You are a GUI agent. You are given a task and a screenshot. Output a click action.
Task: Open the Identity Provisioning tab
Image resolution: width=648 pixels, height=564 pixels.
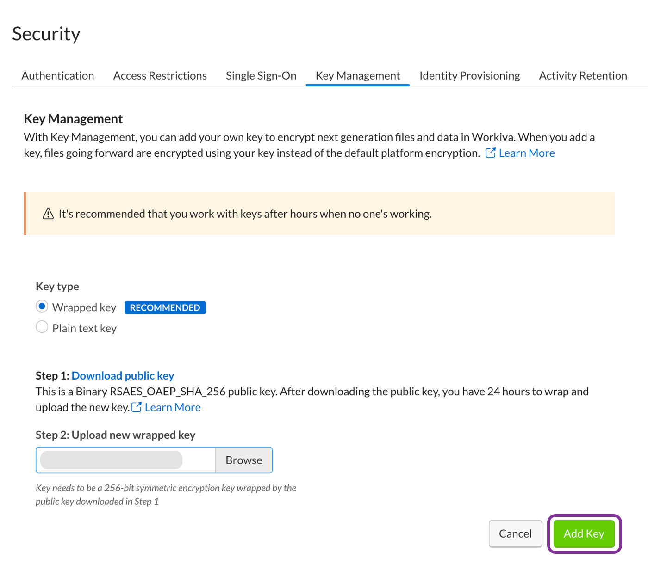pos(469,76)
